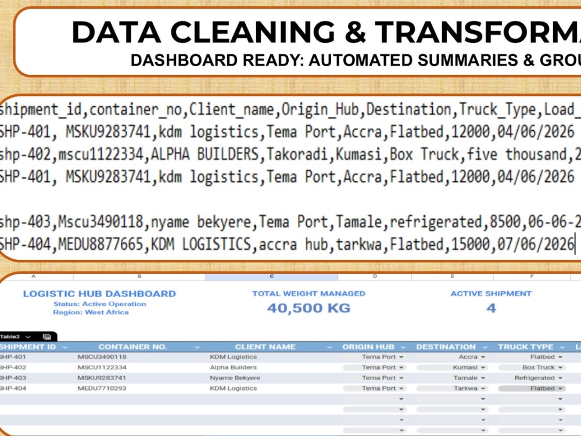Open the Accra destination dropdown
581x436 pixels.
coord(483,357)
